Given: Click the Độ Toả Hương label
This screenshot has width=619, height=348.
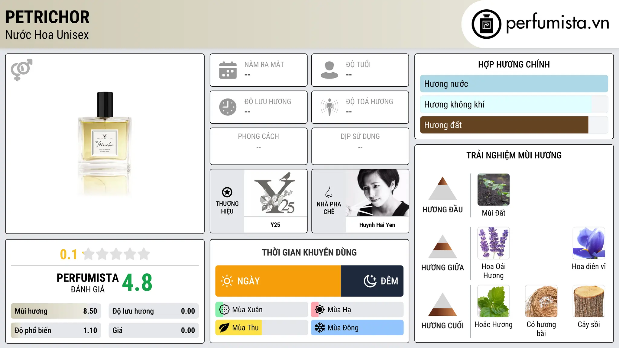Looking at the screenshot, I should tap(369, 101).
